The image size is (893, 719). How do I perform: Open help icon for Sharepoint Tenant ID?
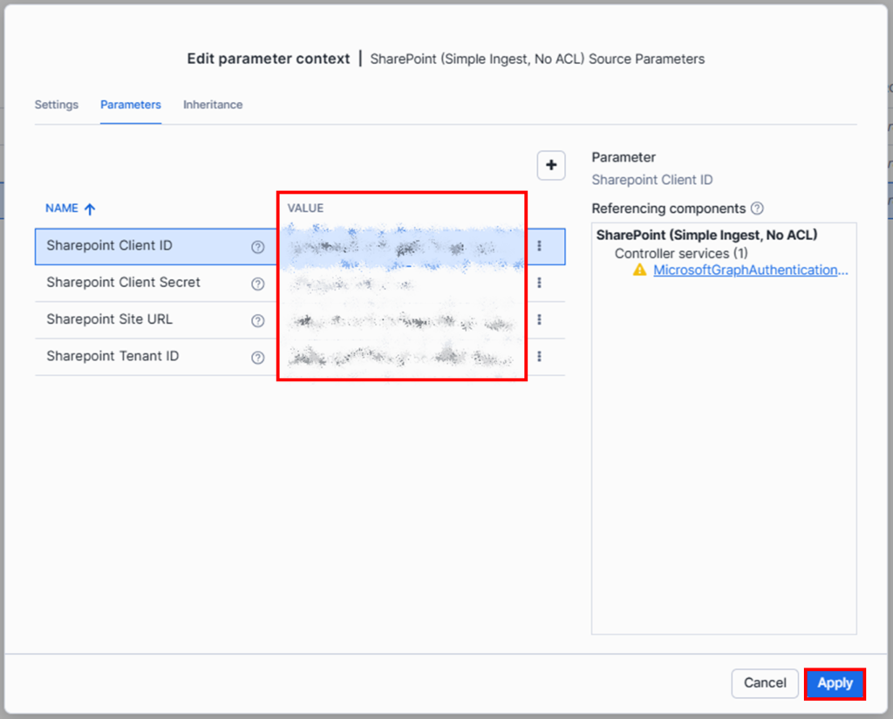click(x=258, y=357)
